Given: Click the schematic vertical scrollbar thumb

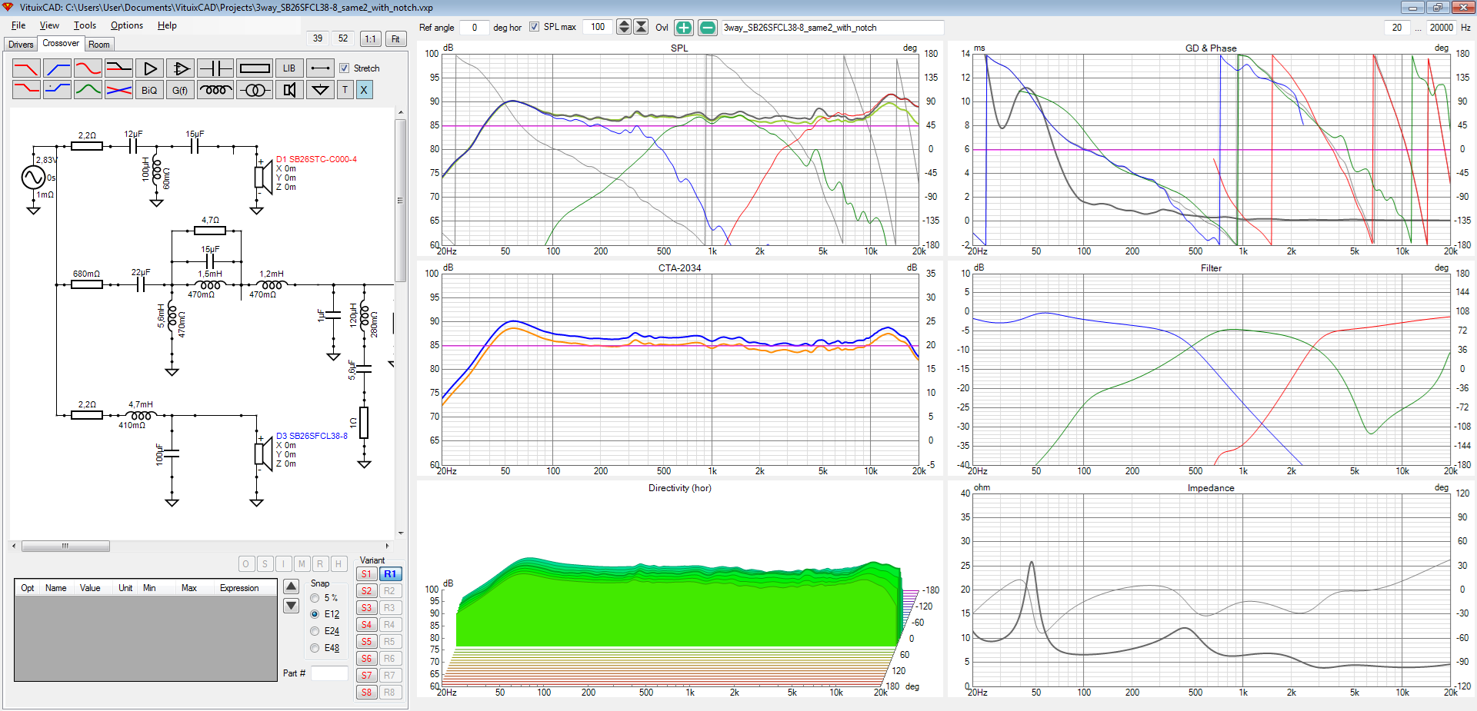Looking at the screenshot, I should pos(400,201).
